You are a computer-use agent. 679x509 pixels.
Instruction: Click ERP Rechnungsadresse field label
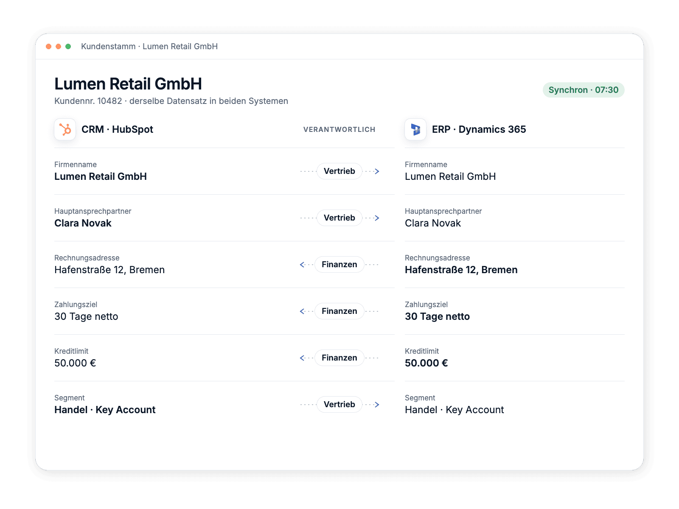click(438, 258)
